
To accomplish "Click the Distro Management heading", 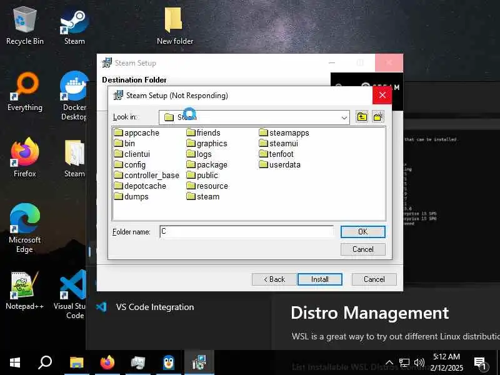I will point(370,313).
